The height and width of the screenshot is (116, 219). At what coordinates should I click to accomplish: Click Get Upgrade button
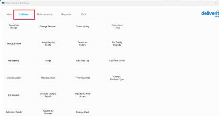tap(14, 95)
